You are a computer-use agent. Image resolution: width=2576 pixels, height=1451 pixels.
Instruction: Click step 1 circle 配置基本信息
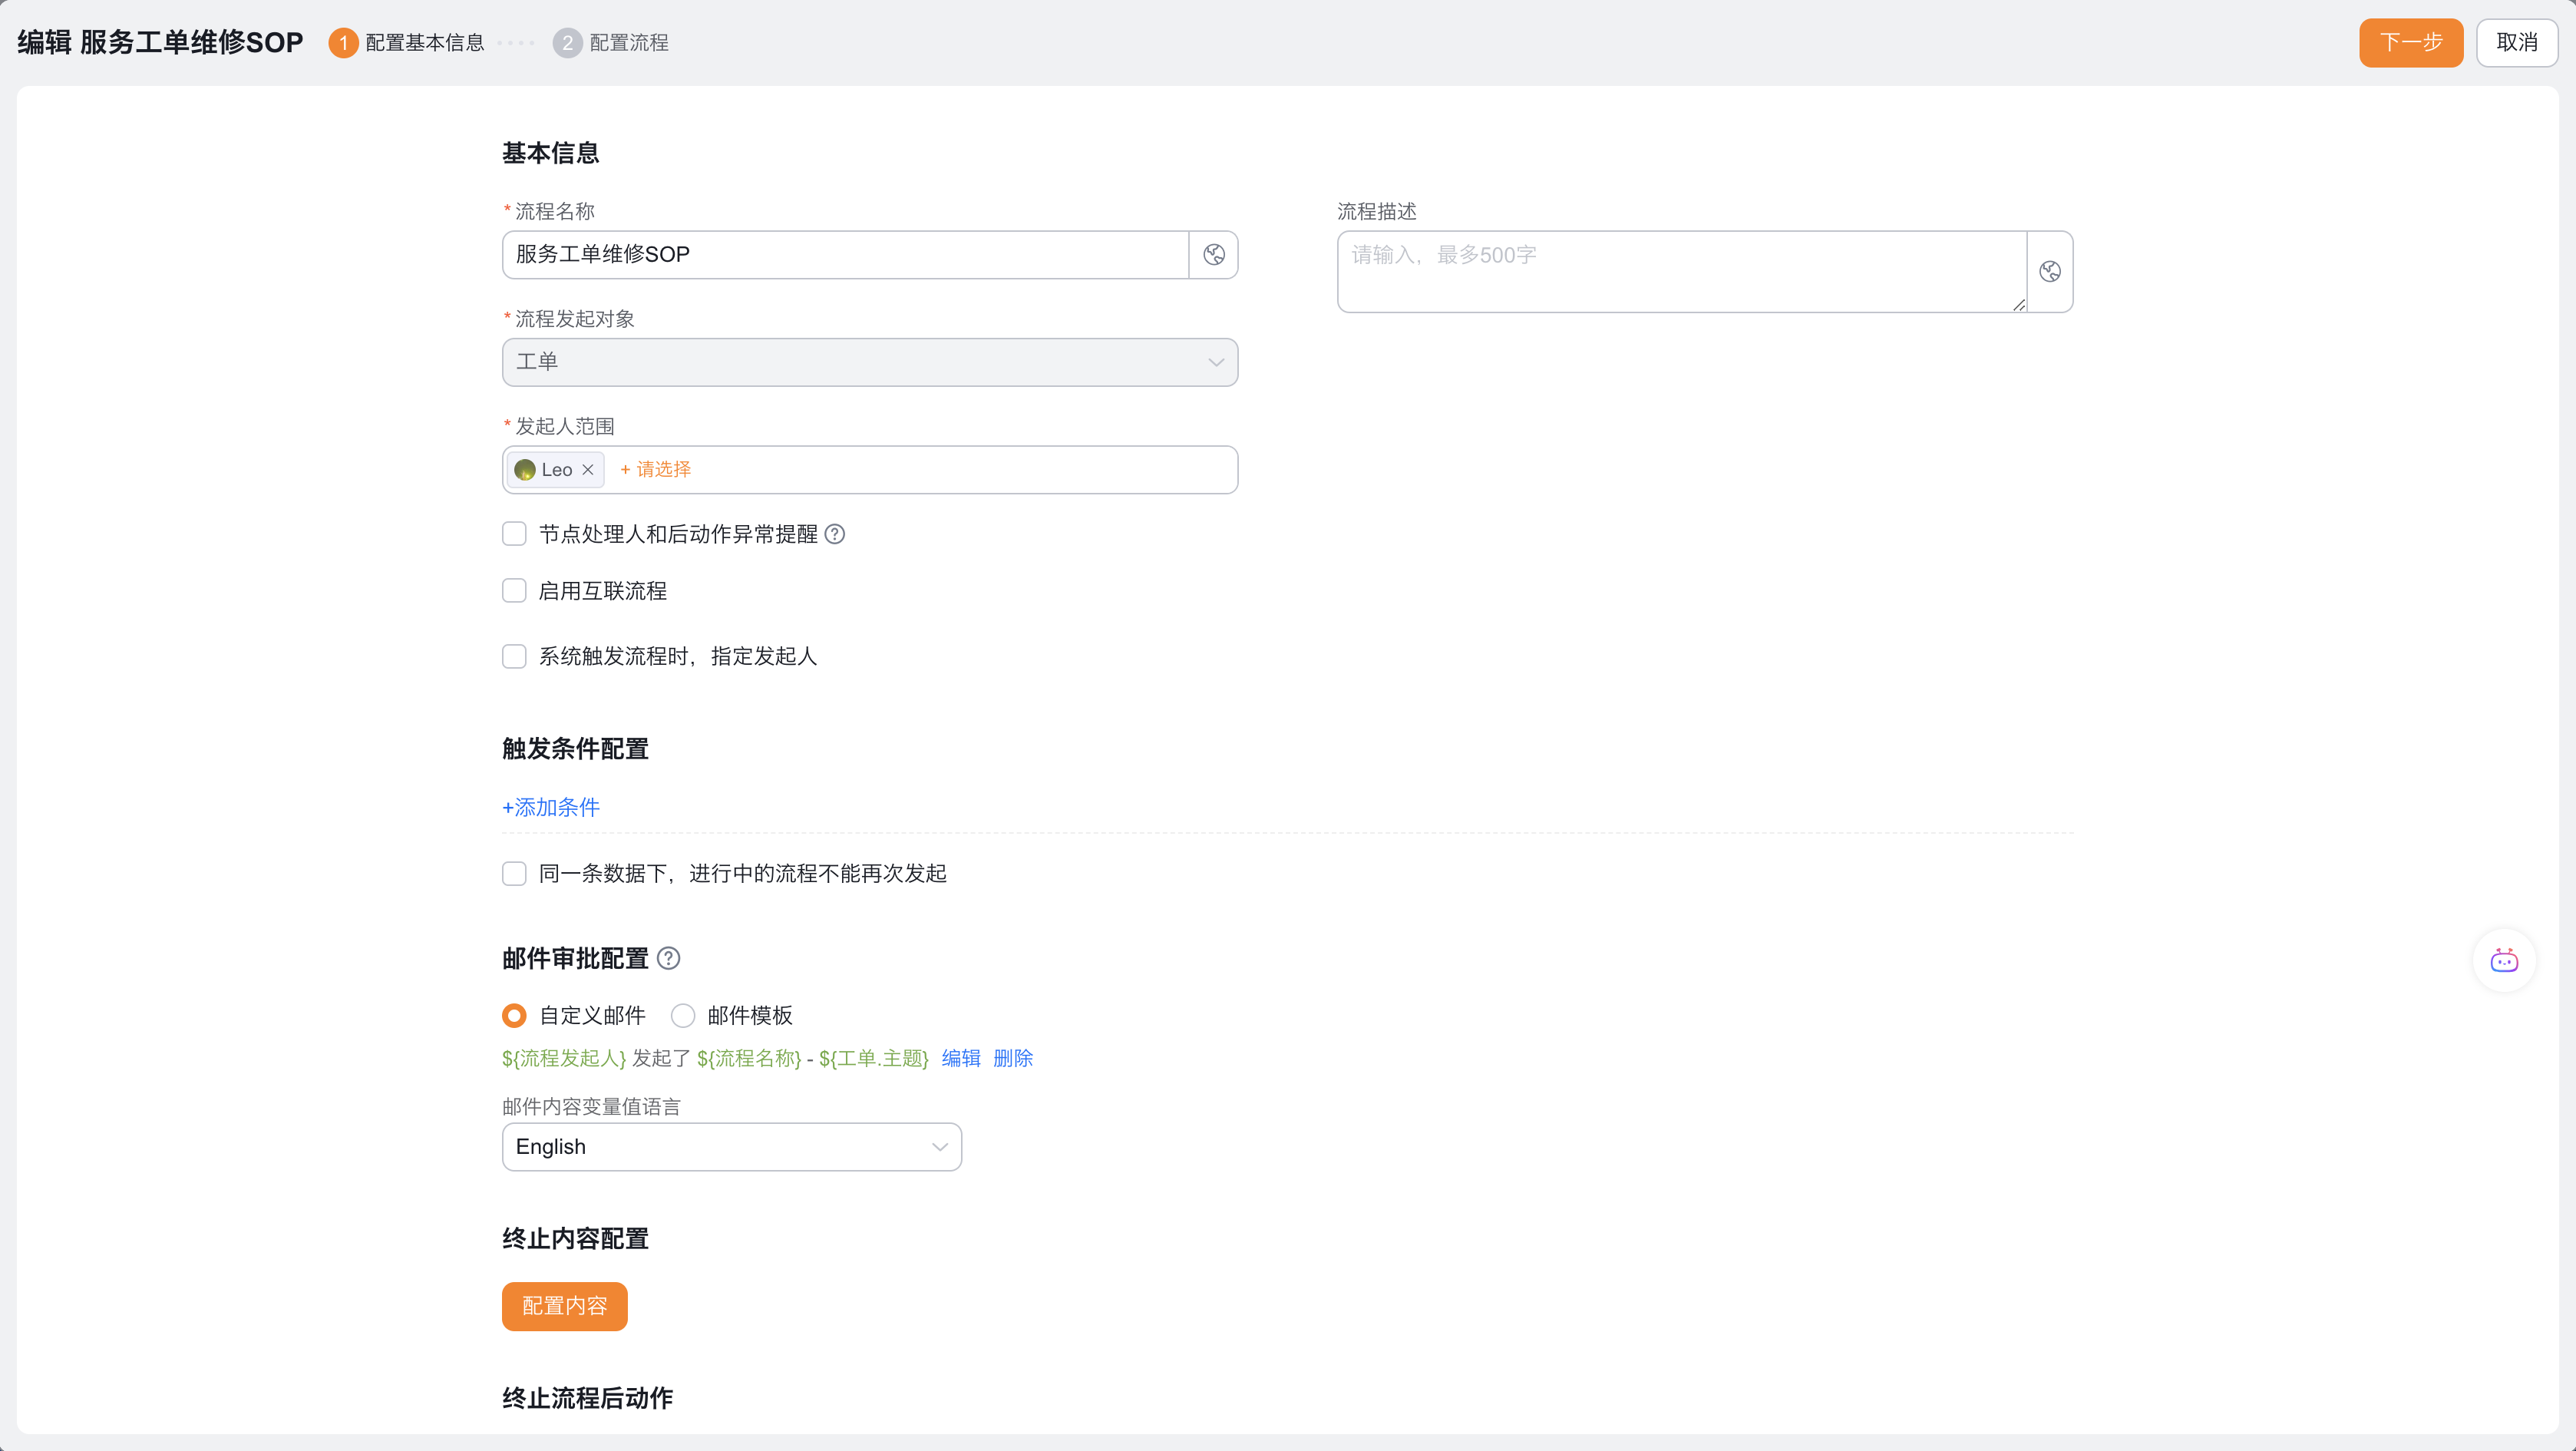pyautogui.click(x=343, y=43)
